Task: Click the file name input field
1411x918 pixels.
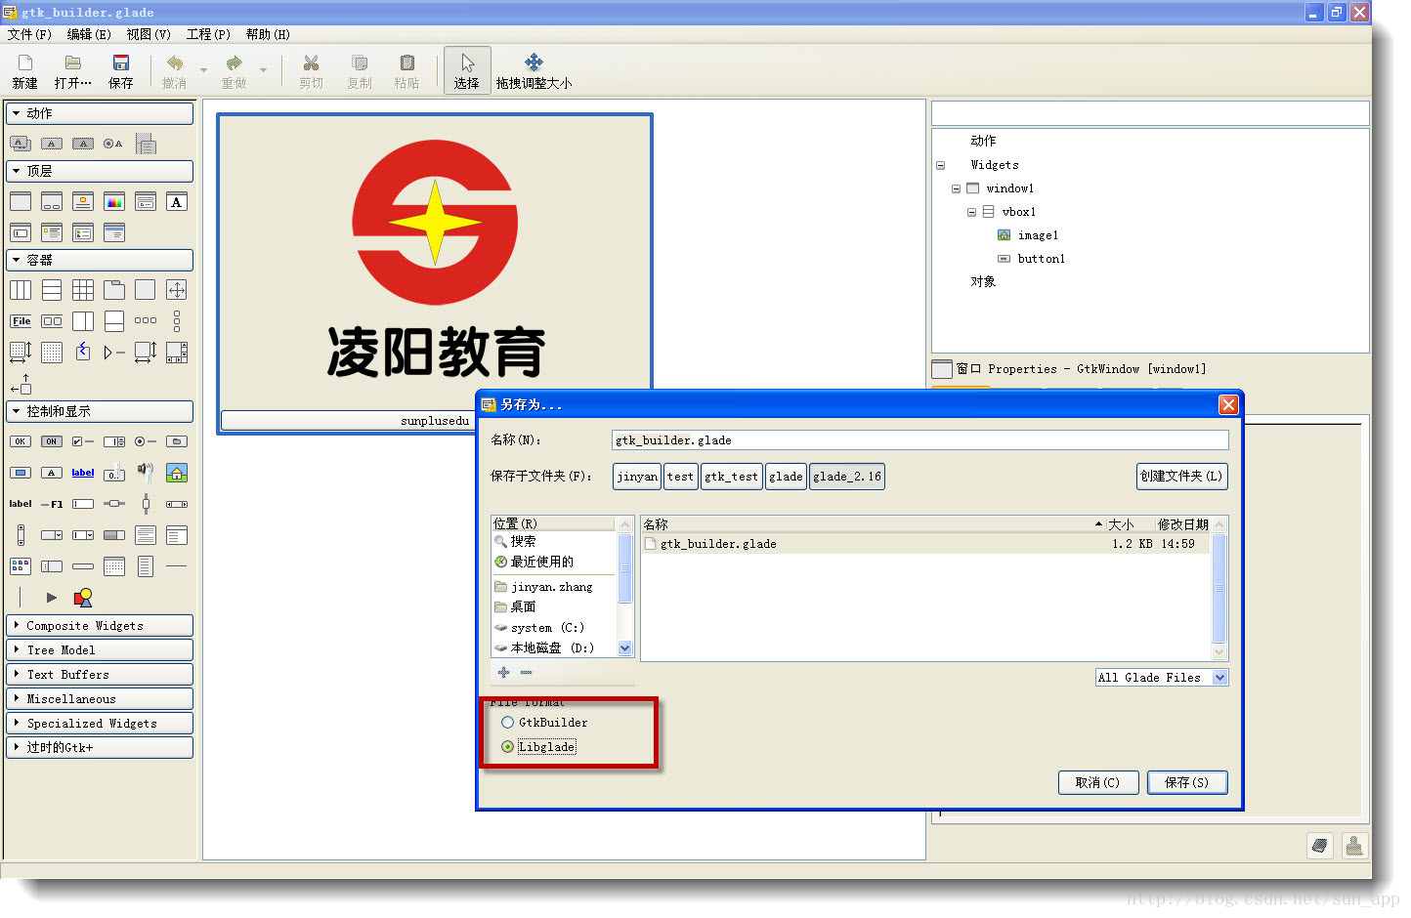Action: point(920,440)
